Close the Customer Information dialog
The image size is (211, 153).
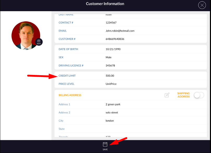202,5
